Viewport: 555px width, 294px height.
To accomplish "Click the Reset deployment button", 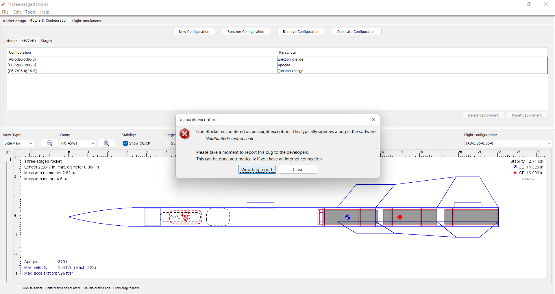I will click(527, 115).
